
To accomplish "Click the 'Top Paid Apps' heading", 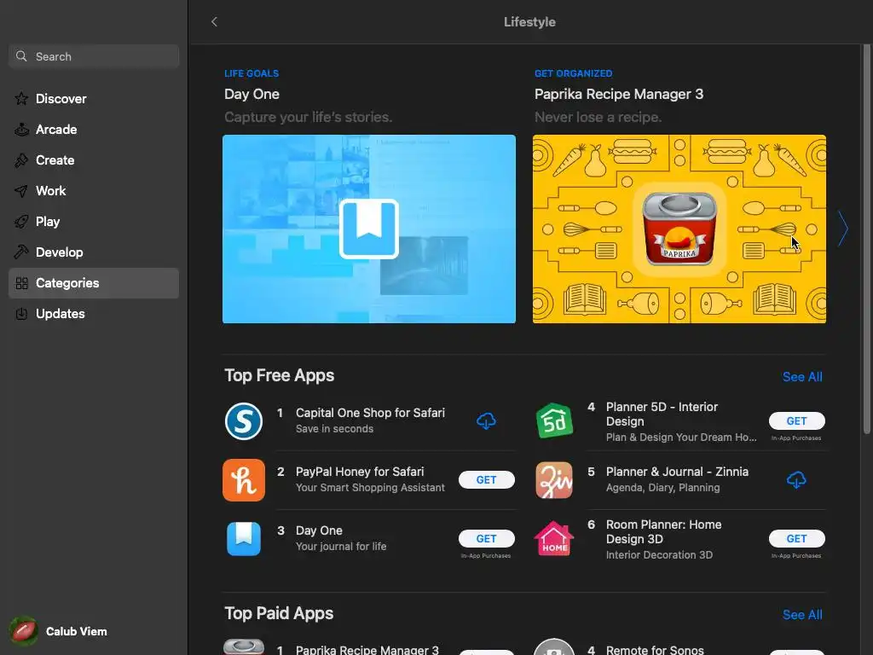I will [x=279, y=613].
